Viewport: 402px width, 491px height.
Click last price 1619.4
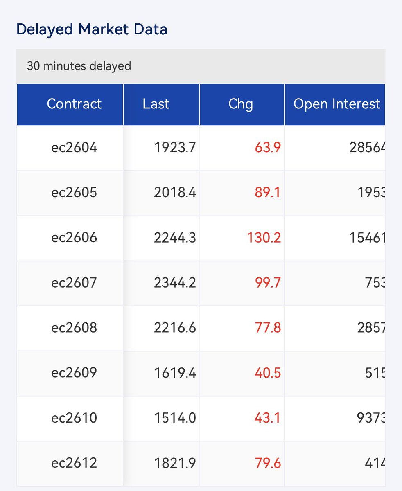click(175, 373)
